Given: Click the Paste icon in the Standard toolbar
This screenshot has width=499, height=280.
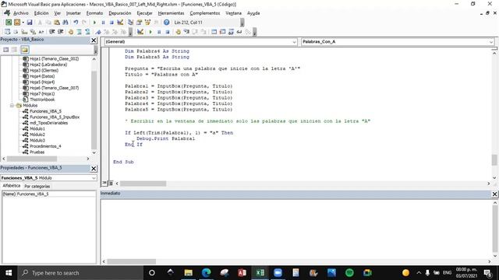Looking at the screenshot, I should [x=57, y=23].
